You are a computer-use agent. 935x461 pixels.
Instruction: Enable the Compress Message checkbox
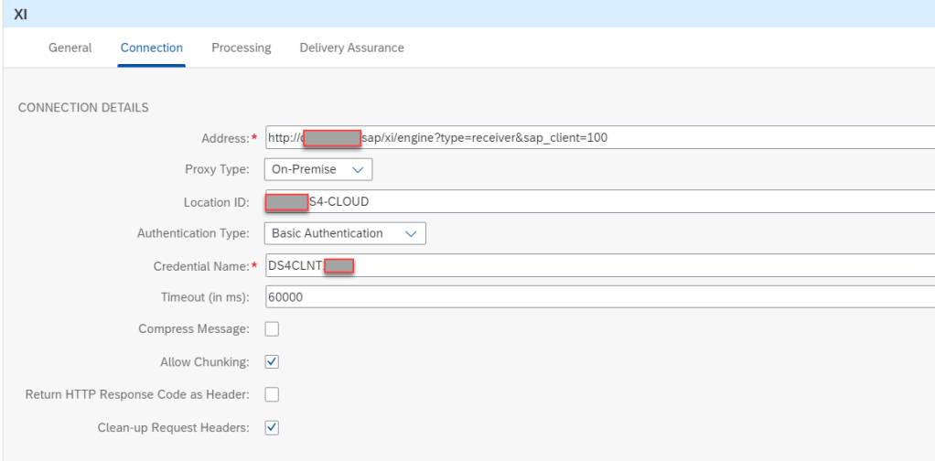272,329
